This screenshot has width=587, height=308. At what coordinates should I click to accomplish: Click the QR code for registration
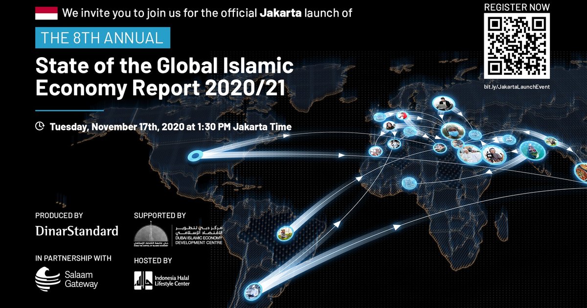pos(517,46)
